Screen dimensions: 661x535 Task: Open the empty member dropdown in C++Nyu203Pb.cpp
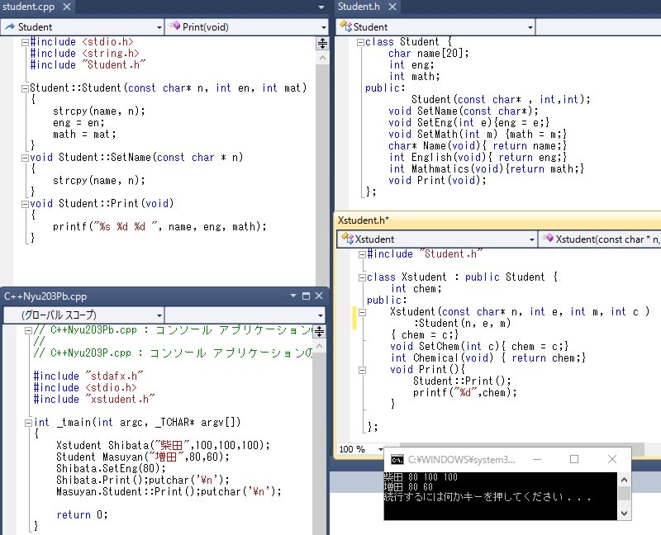tap(245, 315)
